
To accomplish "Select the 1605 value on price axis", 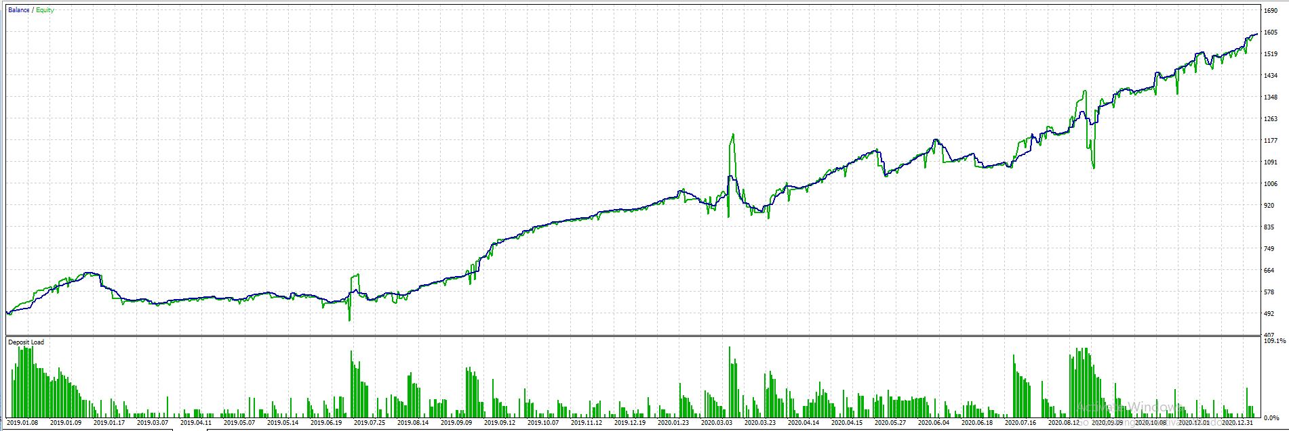I will point(1270,32).
